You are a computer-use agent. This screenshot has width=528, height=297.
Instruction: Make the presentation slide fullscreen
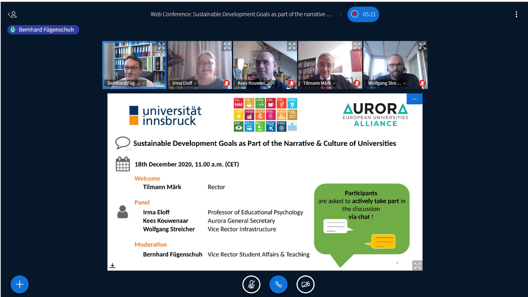[417, 265]
